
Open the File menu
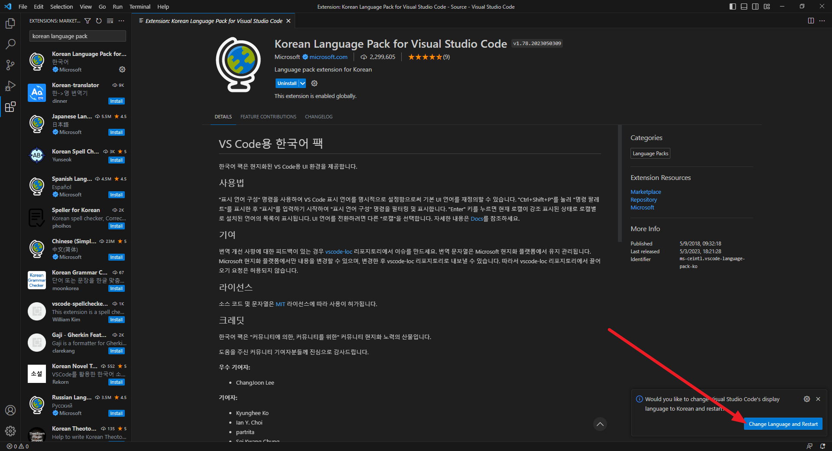(x=23, y=7)
